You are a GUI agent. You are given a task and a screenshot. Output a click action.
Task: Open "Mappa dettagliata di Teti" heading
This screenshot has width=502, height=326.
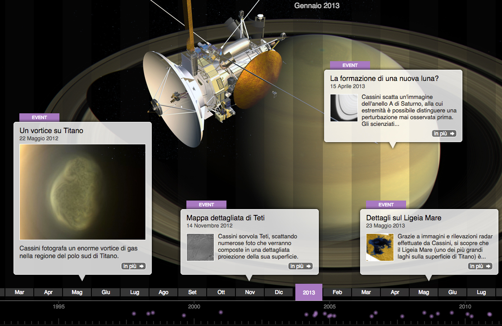click(226, 218)
